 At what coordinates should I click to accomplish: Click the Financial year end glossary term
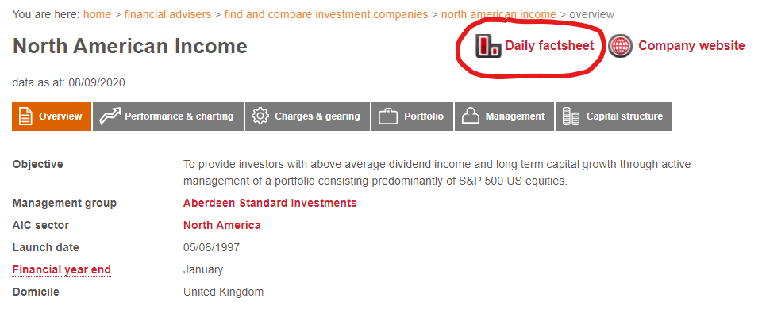coord(62,269)
